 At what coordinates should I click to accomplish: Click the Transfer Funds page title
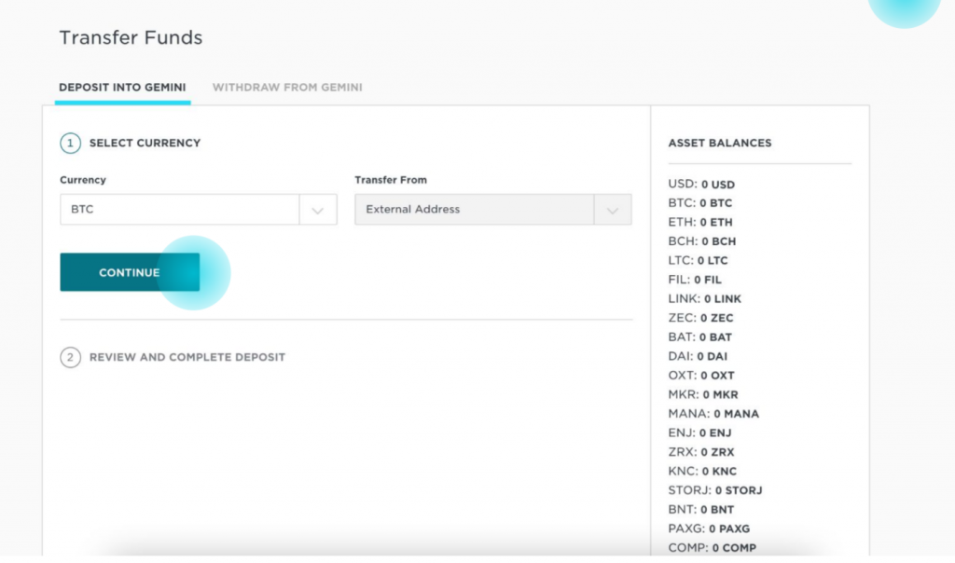tap(131, 37)
